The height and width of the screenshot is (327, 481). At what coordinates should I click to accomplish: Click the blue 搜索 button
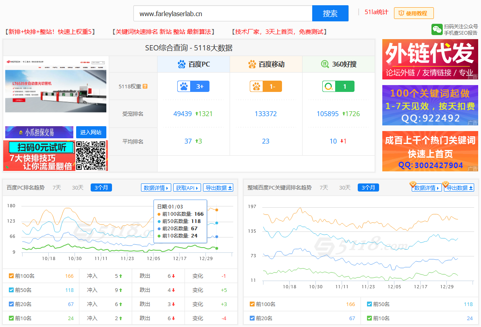pos(330,13)
